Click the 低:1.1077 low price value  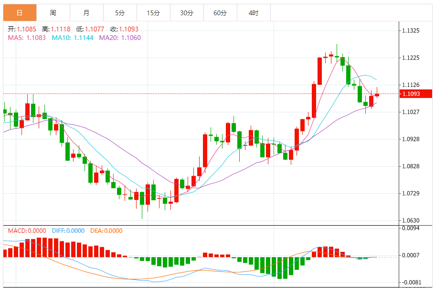[90, 29]
